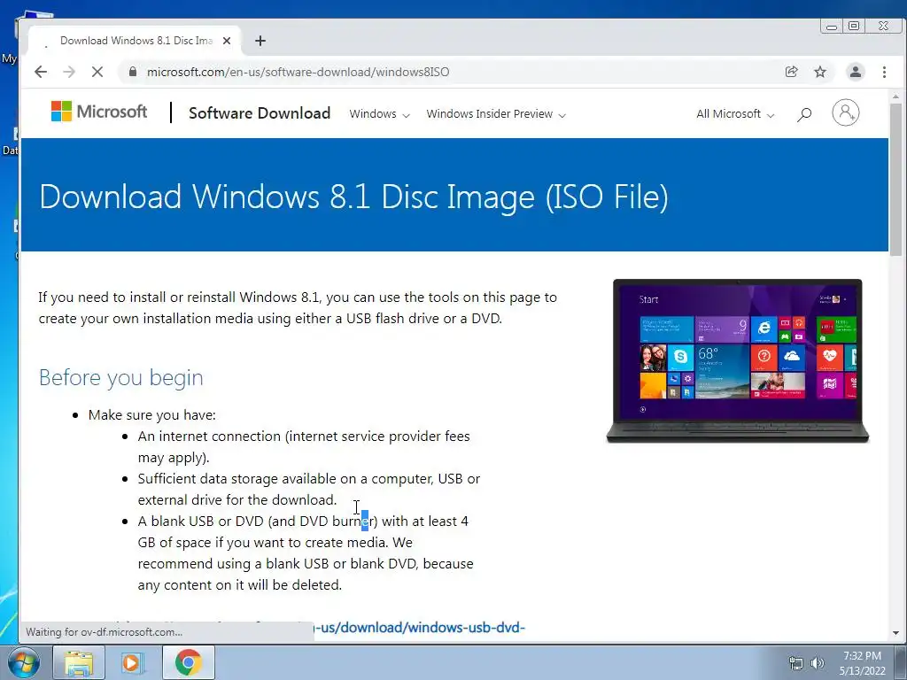
Task: Close the Chrome window
Action: (883, 26)
